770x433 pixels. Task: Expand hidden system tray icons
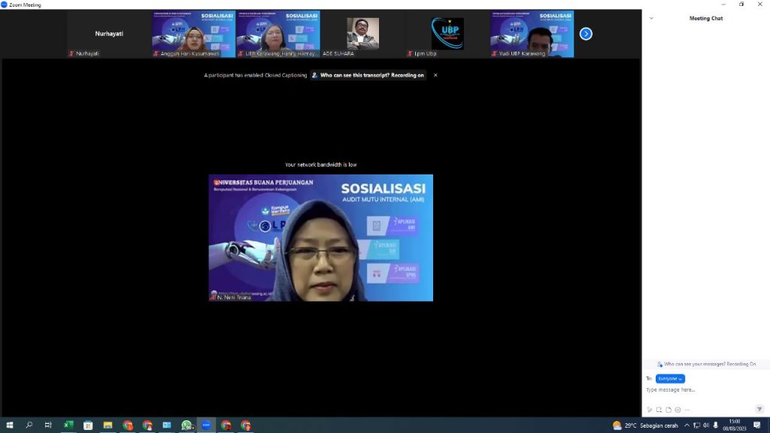click(x=687, y=425)
